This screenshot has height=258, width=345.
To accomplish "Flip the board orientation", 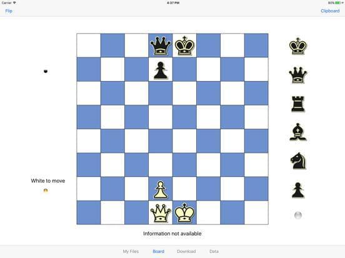I will [x=9, y=11].
